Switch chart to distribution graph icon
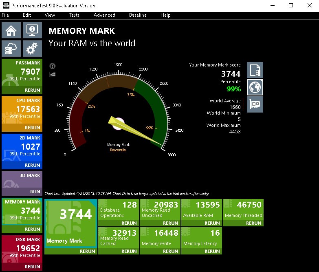The height and width of the screenshot is (272, 319). [x=53, y=74]
